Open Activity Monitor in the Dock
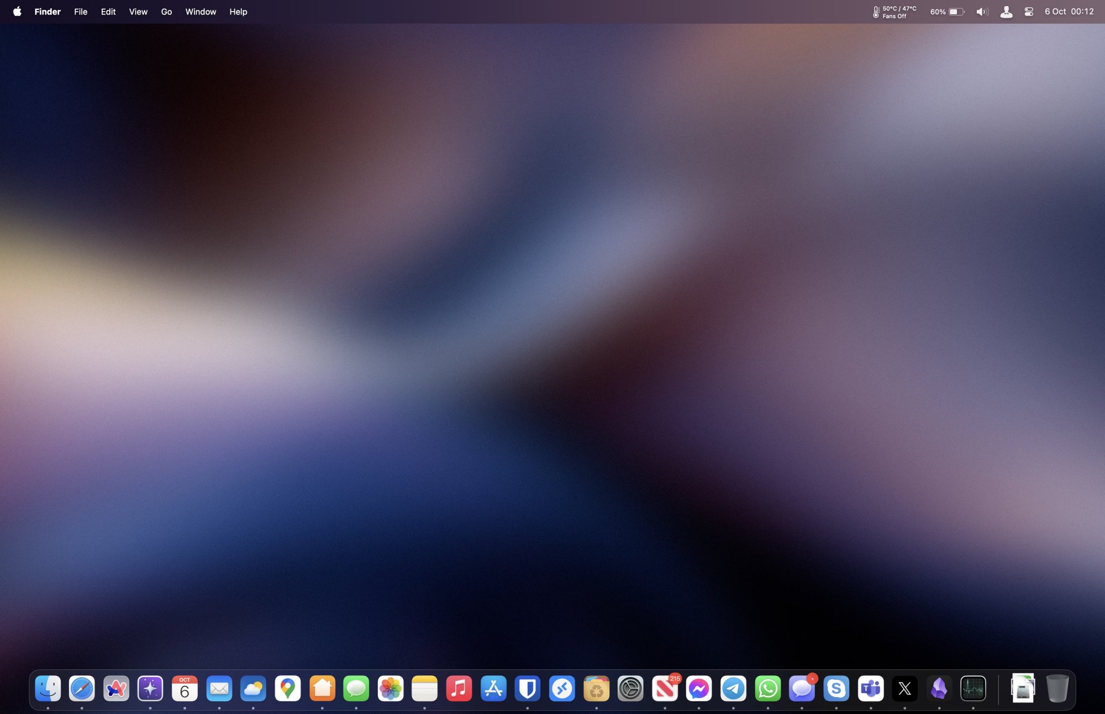1105x714 pixels. pyautogui.click(x=973, y=689)
